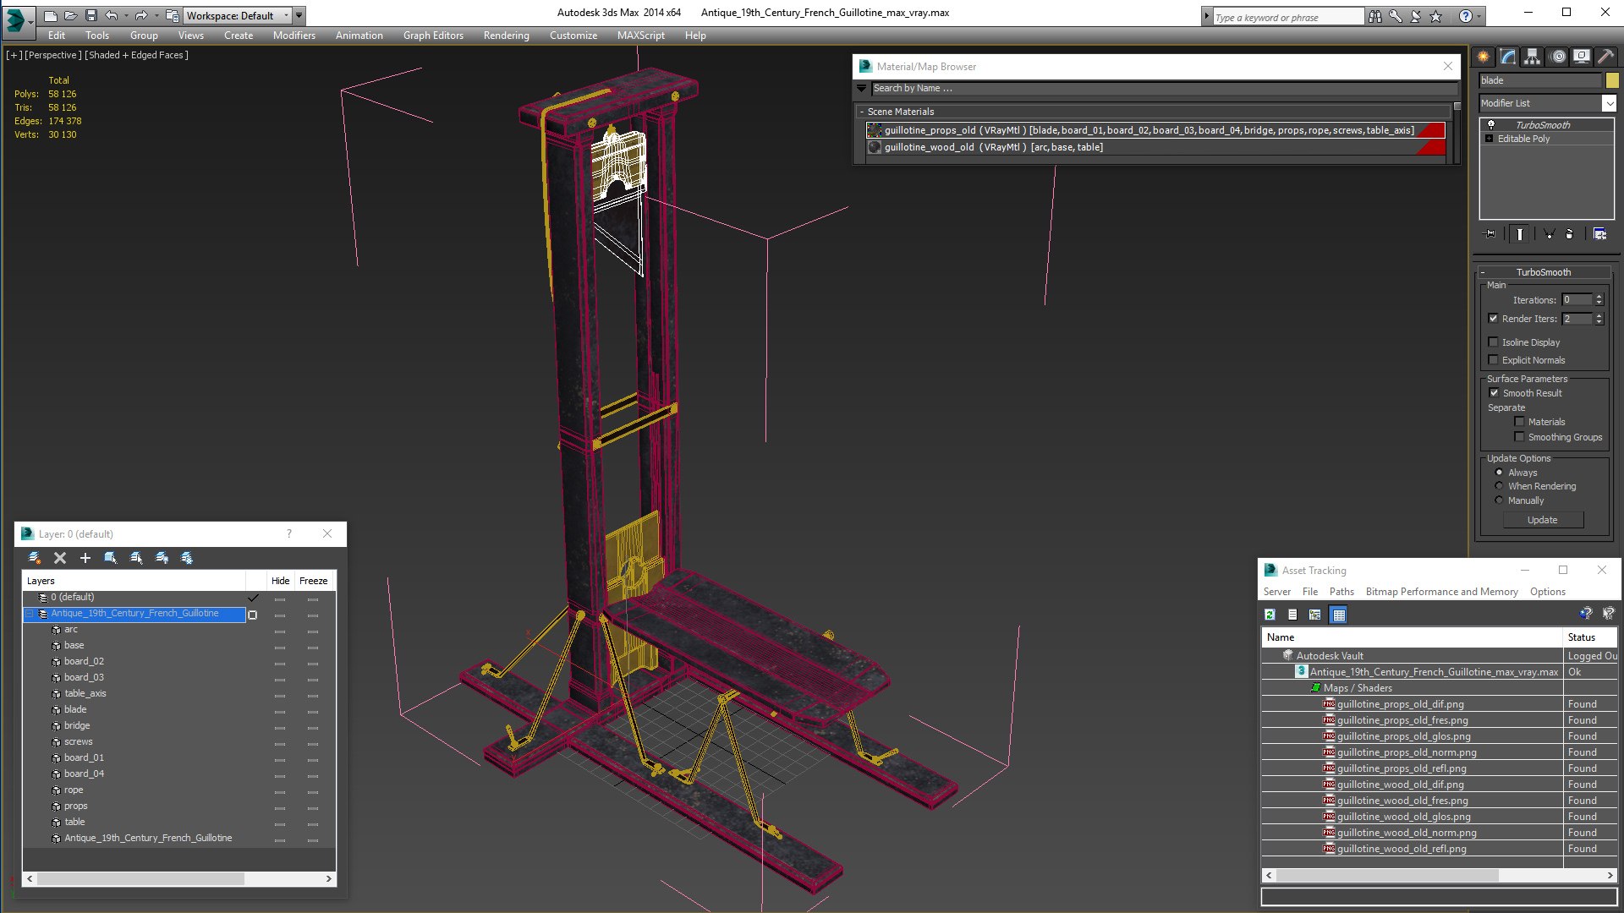Click Create New Layer icon in Layer dialog
Viewport: 1624px width, 913px height.
(x=35, y=558)
